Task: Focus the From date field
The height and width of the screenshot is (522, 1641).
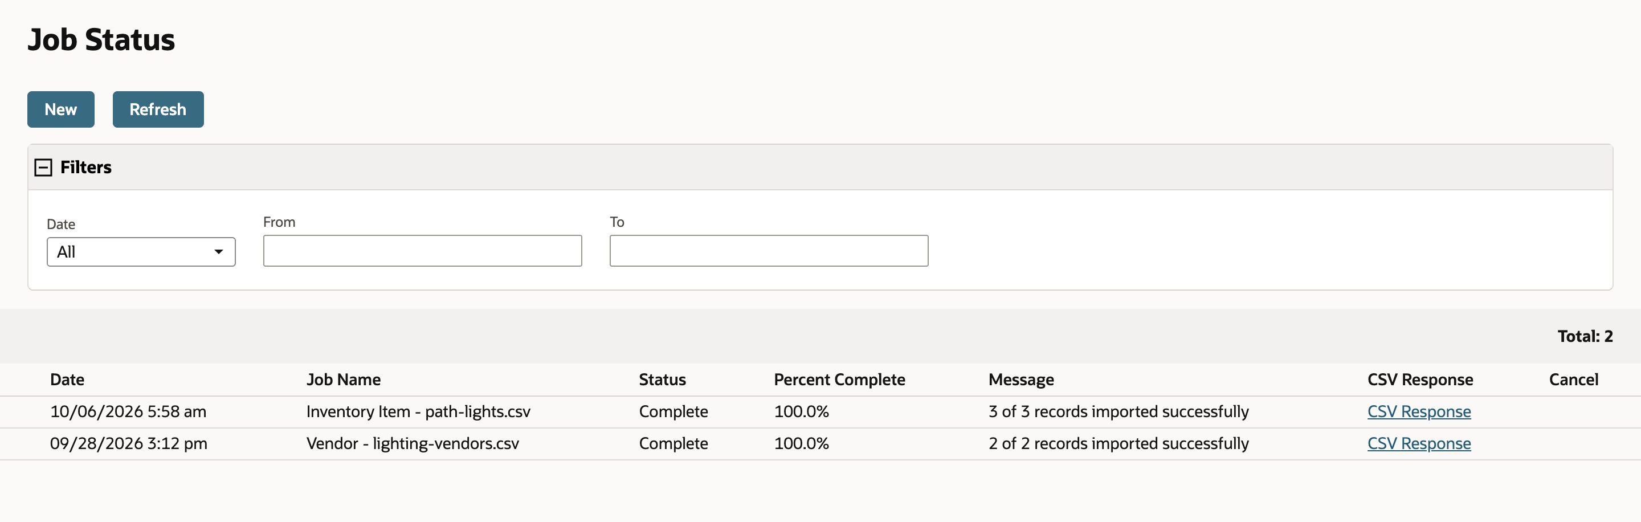Action: 422,251
